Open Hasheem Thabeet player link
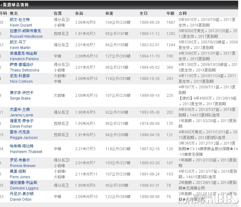241x207 pixels. click(26, 152)
